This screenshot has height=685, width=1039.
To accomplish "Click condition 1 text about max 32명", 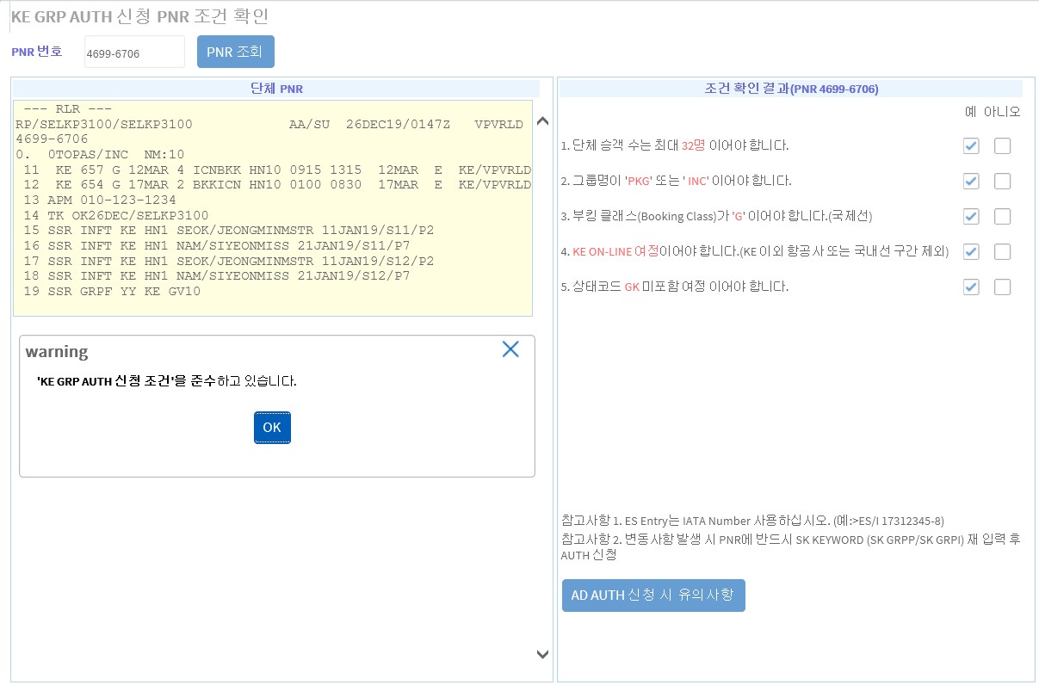I will click(674, 145).
